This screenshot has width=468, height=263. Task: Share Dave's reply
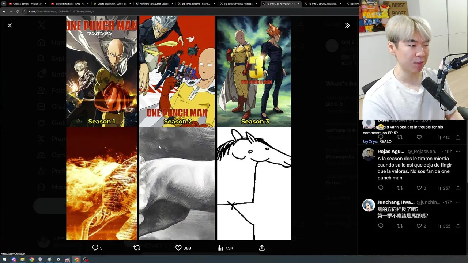pyautogui.click(x=458, y=137)
